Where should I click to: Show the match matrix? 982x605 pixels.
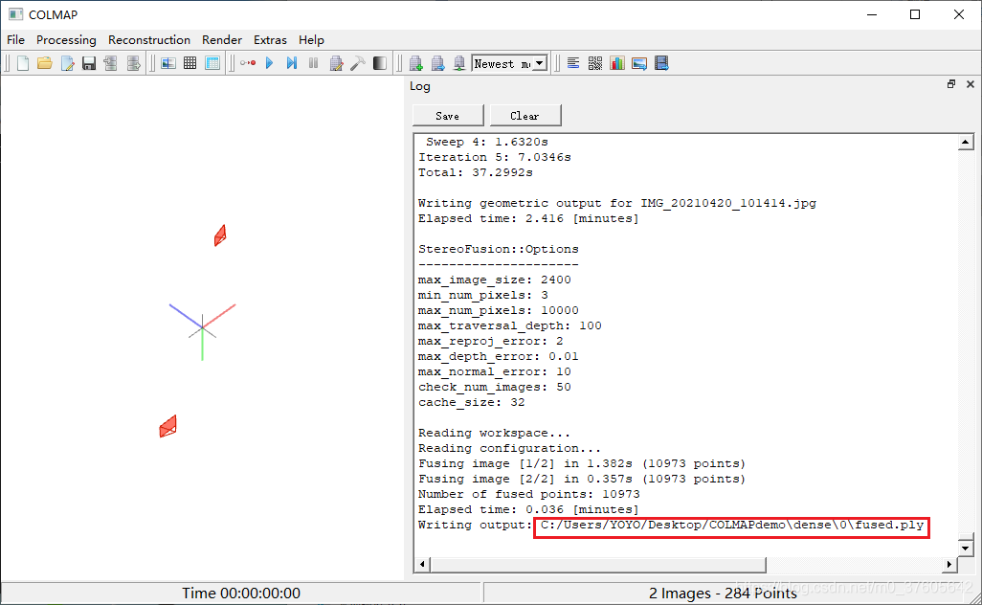[x=594, y=62]
